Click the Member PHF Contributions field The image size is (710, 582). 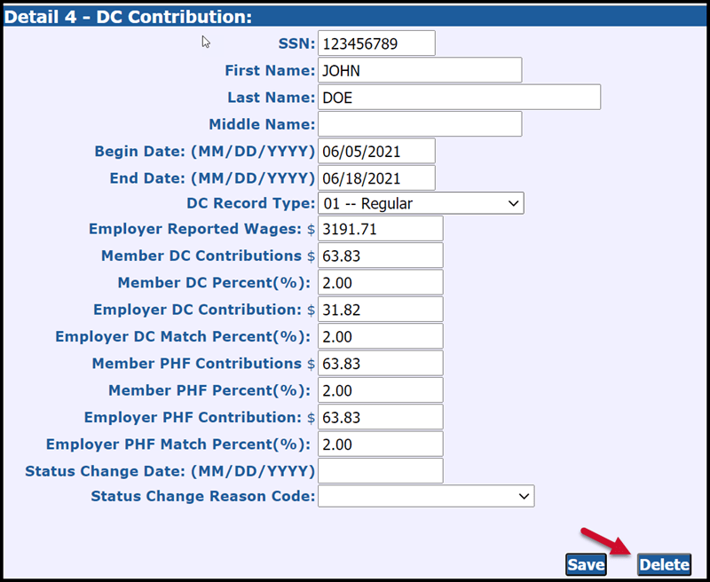pyautogui.click(x=380, y=363)
